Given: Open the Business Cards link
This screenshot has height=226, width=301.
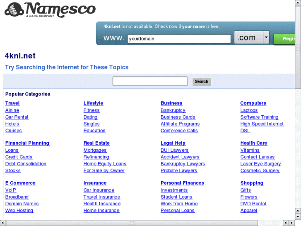Looking at the screenshot, I should tap(178, 117).
